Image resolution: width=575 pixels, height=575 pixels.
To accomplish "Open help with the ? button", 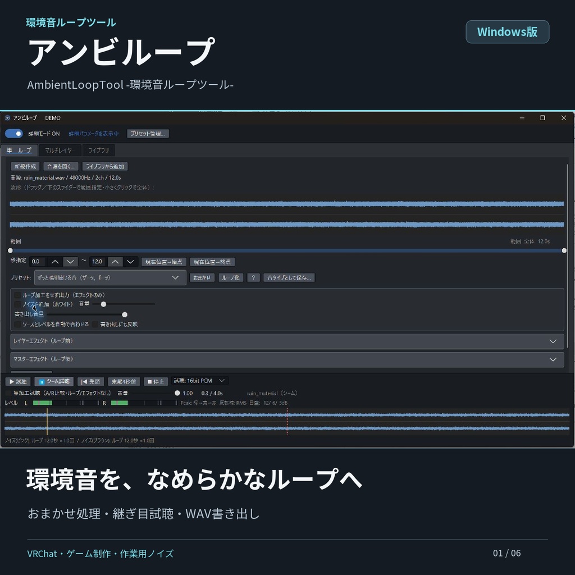I will (253, 277).
